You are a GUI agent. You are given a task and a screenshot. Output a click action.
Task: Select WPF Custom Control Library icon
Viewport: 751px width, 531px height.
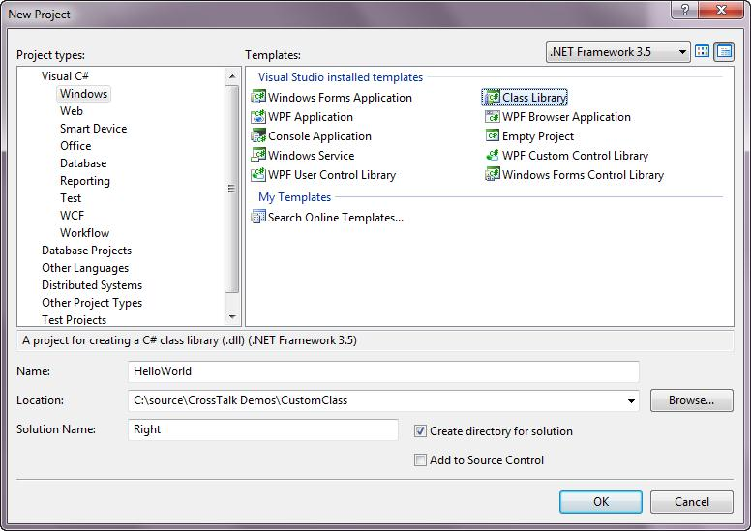coord(492,155)
